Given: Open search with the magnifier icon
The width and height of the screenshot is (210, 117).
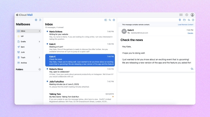Looking at the screenshot, I should coord(110,20).
